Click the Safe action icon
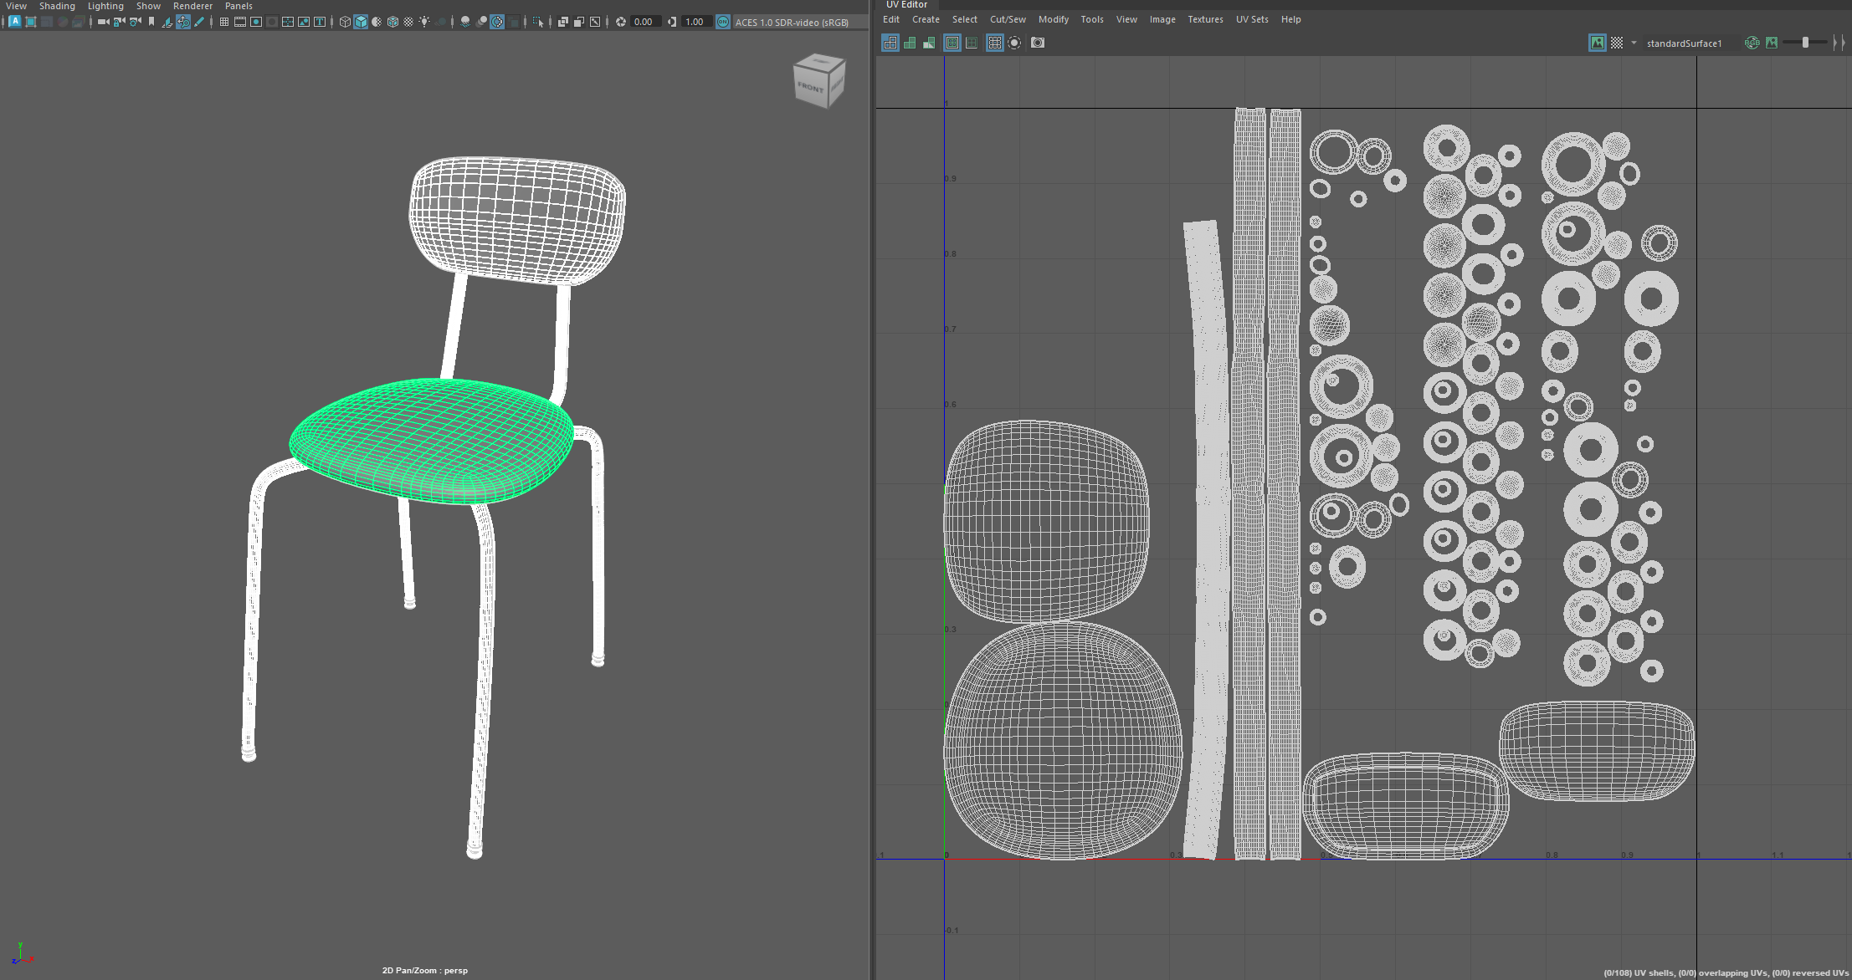1852x980 pixels. pyautogui.click(x=304, y=22)
